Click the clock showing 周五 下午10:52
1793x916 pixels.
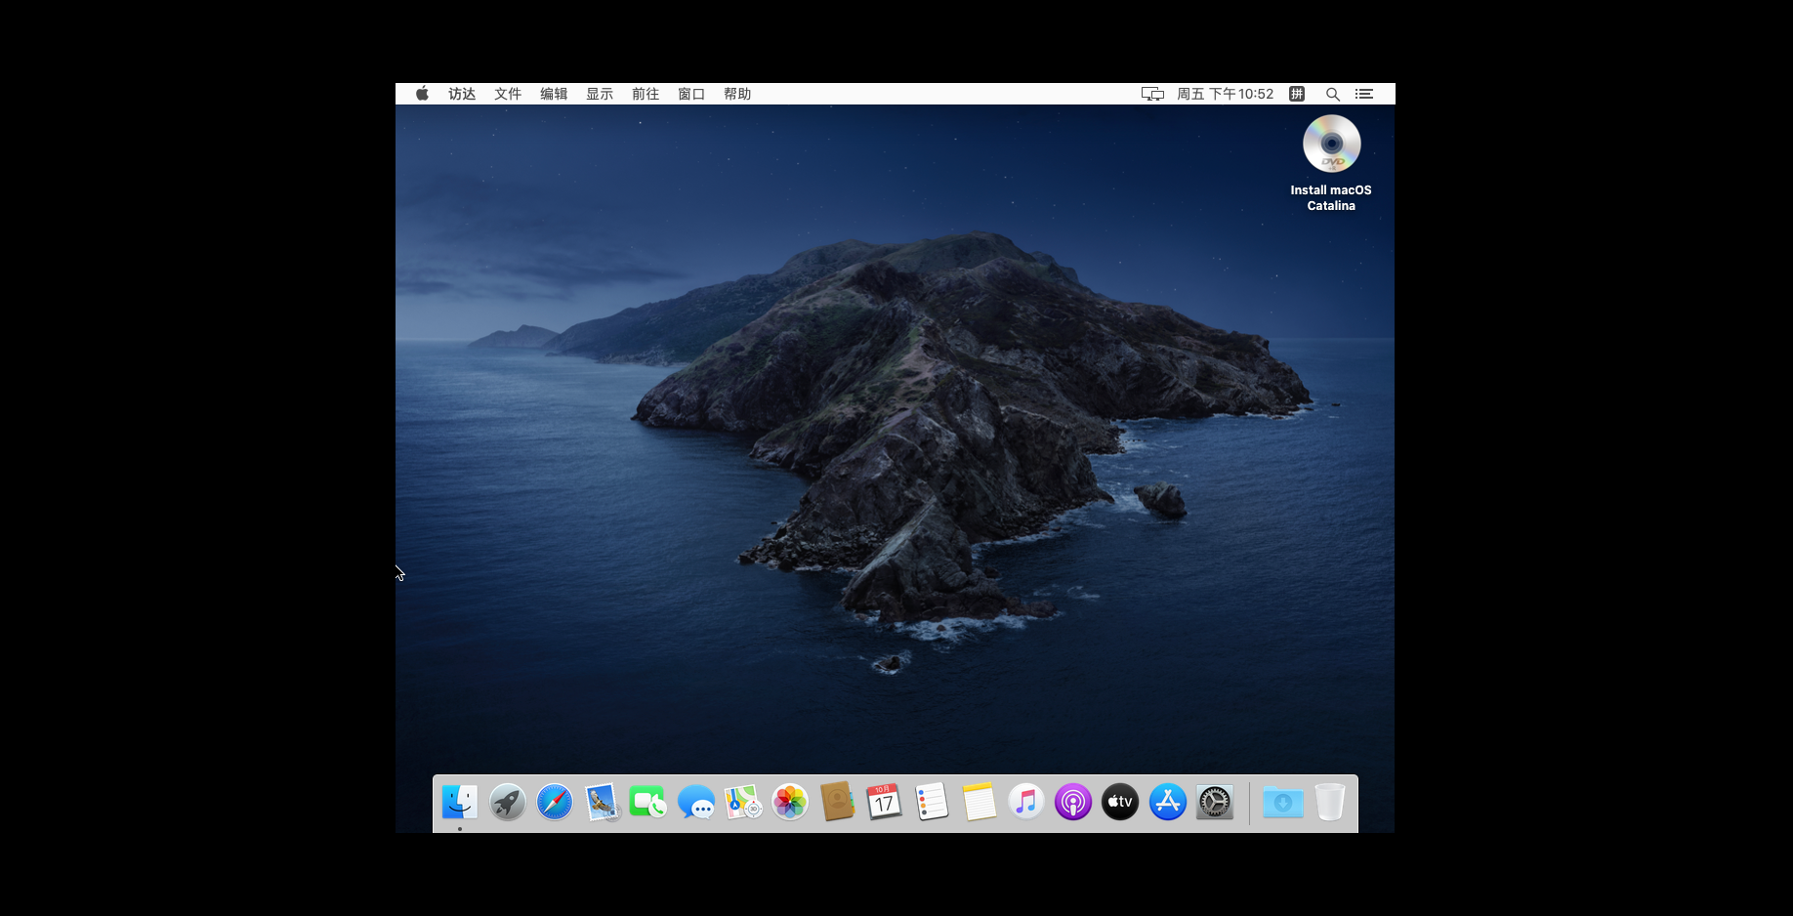1226,94
